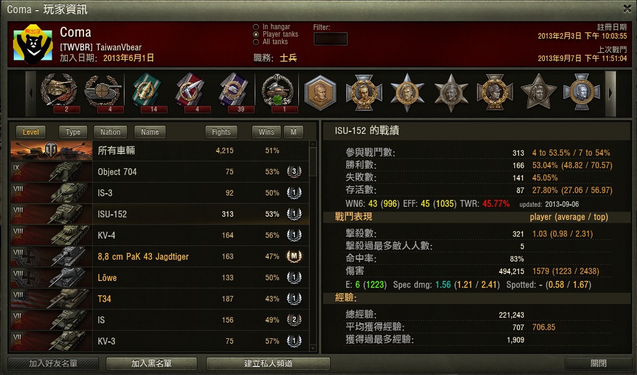Click the purple ribbon medal with count 39
Screen dimensions: 637x375
(x=234, y=93)
